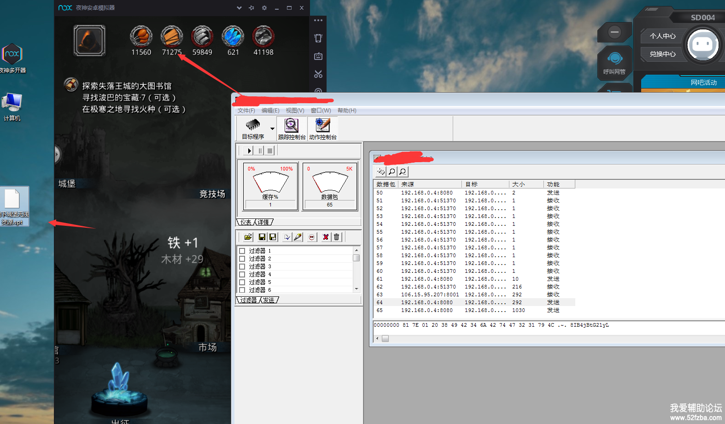Click Nox sidebar keyboard control icon
This screenshot has width=725, height=424.
tap(318, 56)
